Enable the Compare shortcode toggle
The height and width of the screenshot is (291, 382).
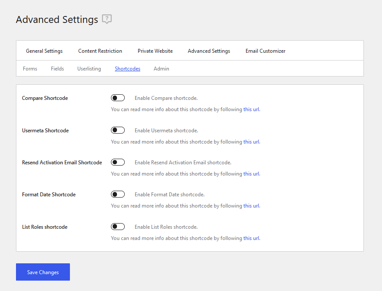coord(118,98)
